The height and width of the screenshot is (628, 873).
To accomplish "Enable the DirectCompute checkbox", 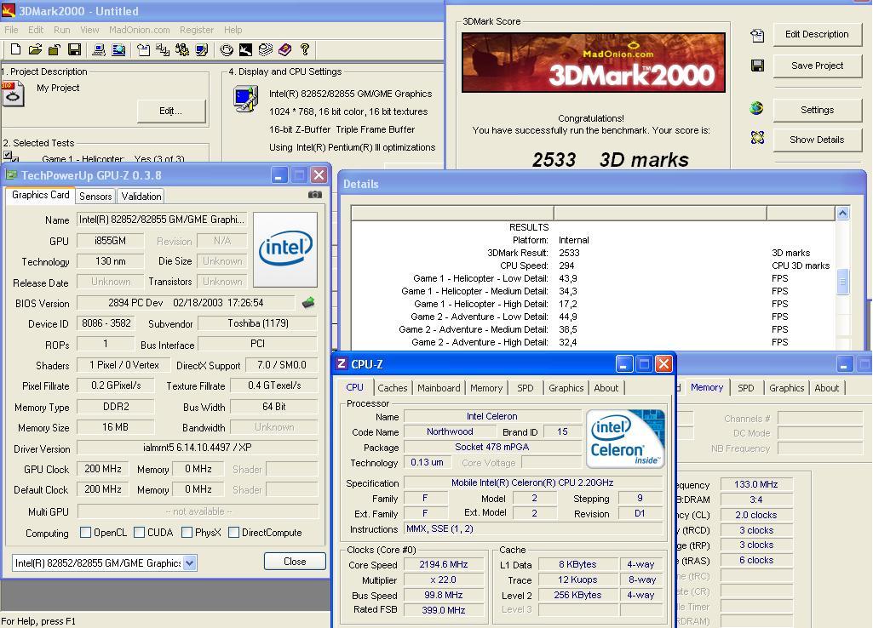I will click(234, 533).
